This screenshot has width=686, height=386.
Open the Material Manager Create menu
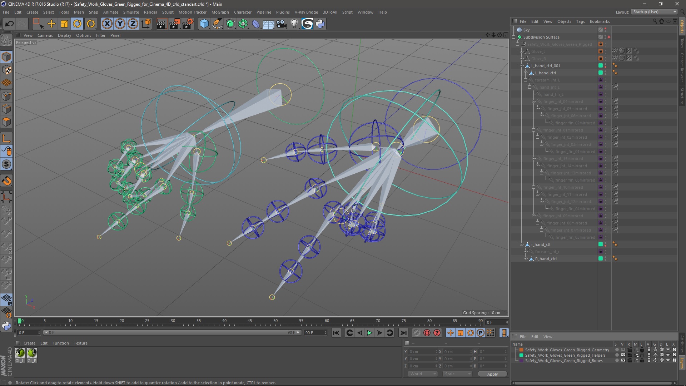tap(29, 343)
